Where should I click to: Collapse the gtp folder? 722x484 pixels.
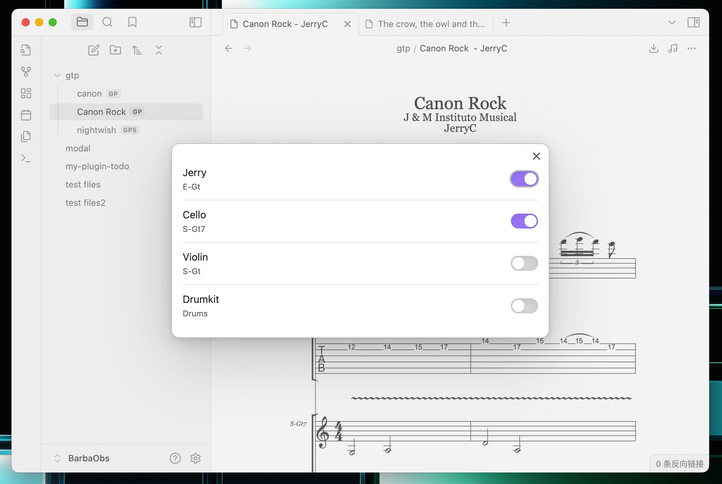click(57, 75)
